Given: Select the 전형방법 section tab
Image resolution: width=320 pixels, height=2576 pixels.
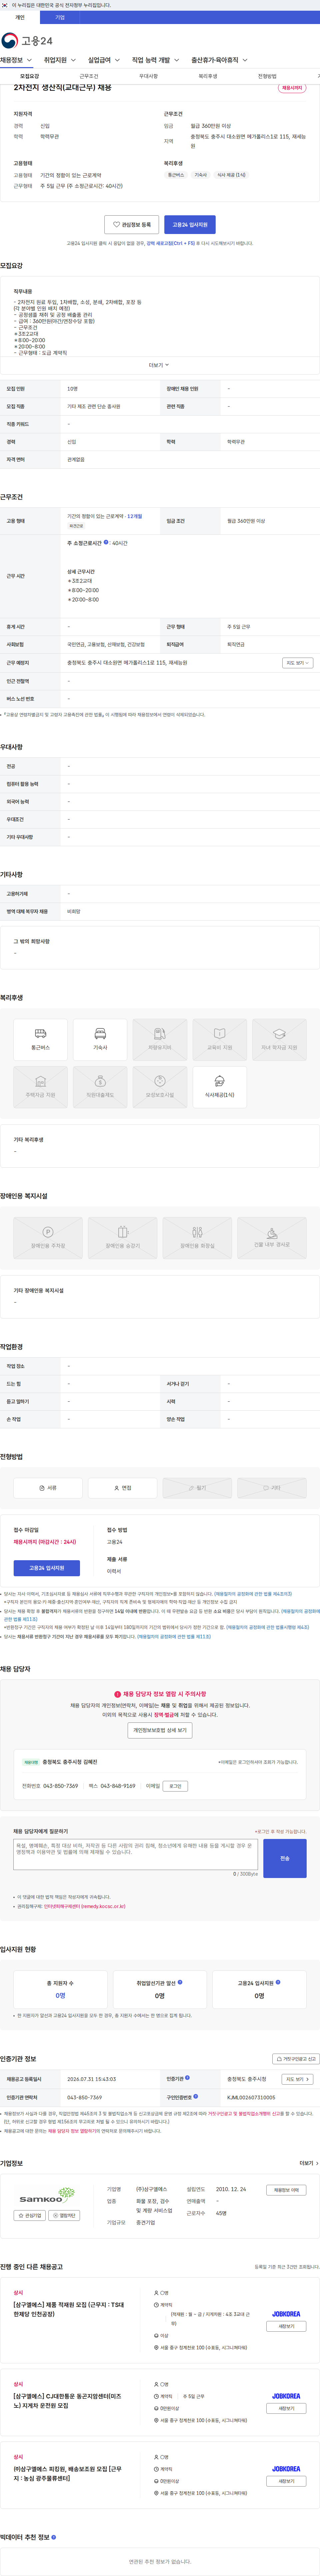Looking at the screenshot, I should 267,76.
